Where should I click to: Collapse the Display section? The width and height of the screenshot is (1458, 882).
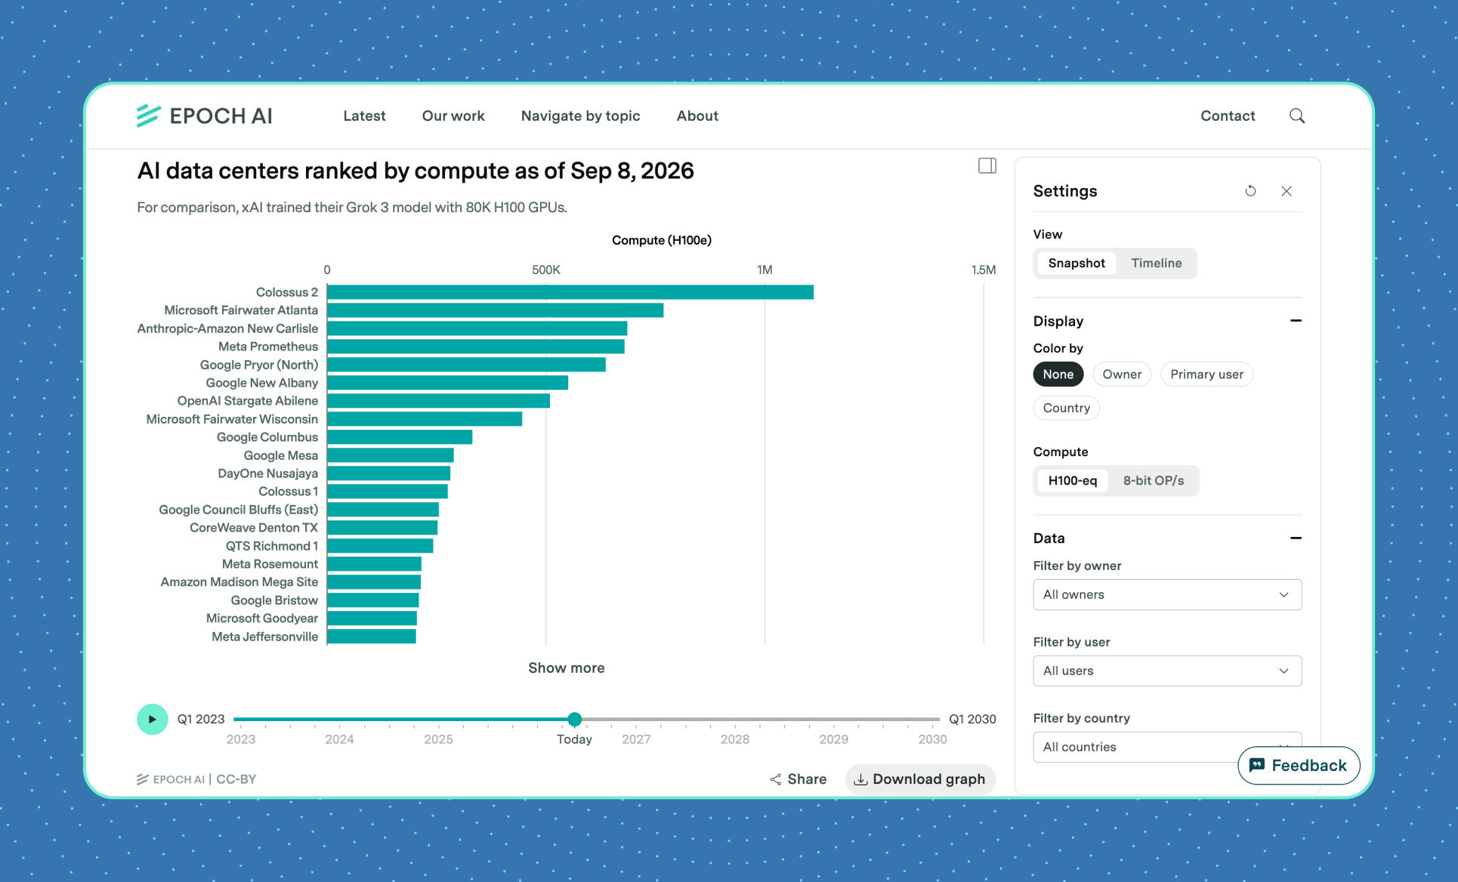pyautogui.click(x=1296, y=321)
